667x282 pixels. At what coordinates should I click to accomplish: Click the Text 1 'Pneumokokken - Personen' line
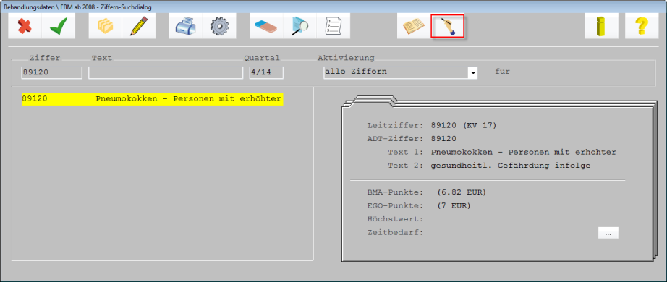click(x=502, y=153)
